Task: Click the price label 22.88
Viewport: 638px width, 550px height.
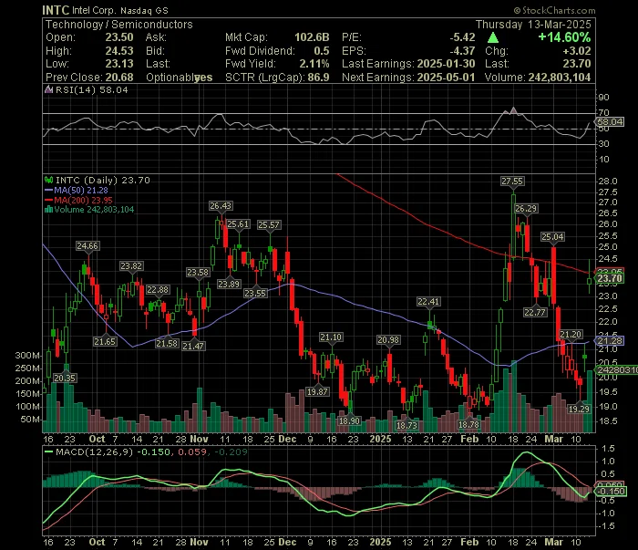Action: 158,290
